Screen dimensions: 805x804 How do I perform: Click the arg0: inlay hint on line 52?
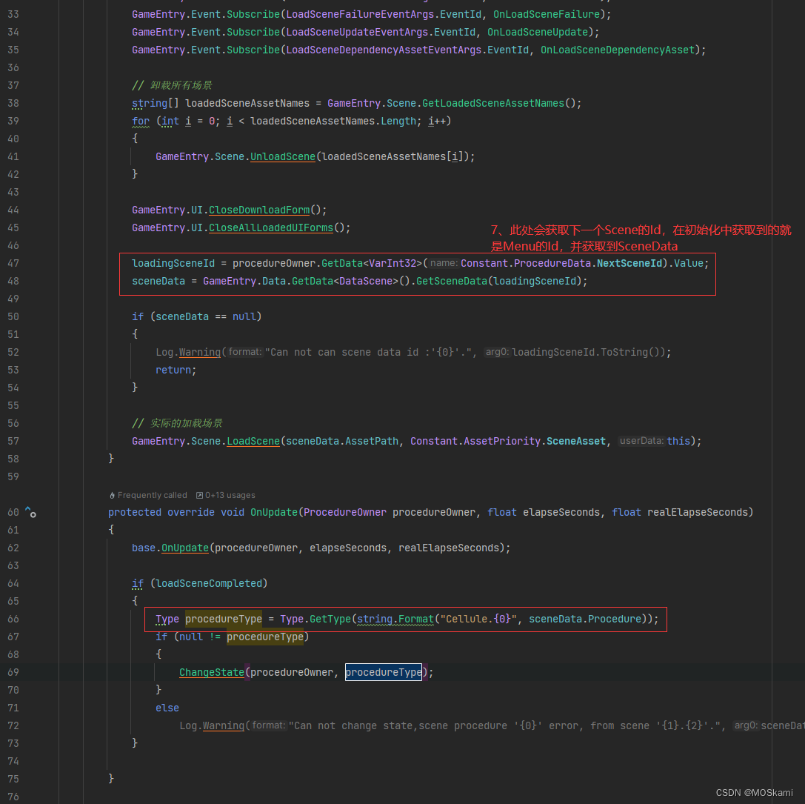coord(497,352)
